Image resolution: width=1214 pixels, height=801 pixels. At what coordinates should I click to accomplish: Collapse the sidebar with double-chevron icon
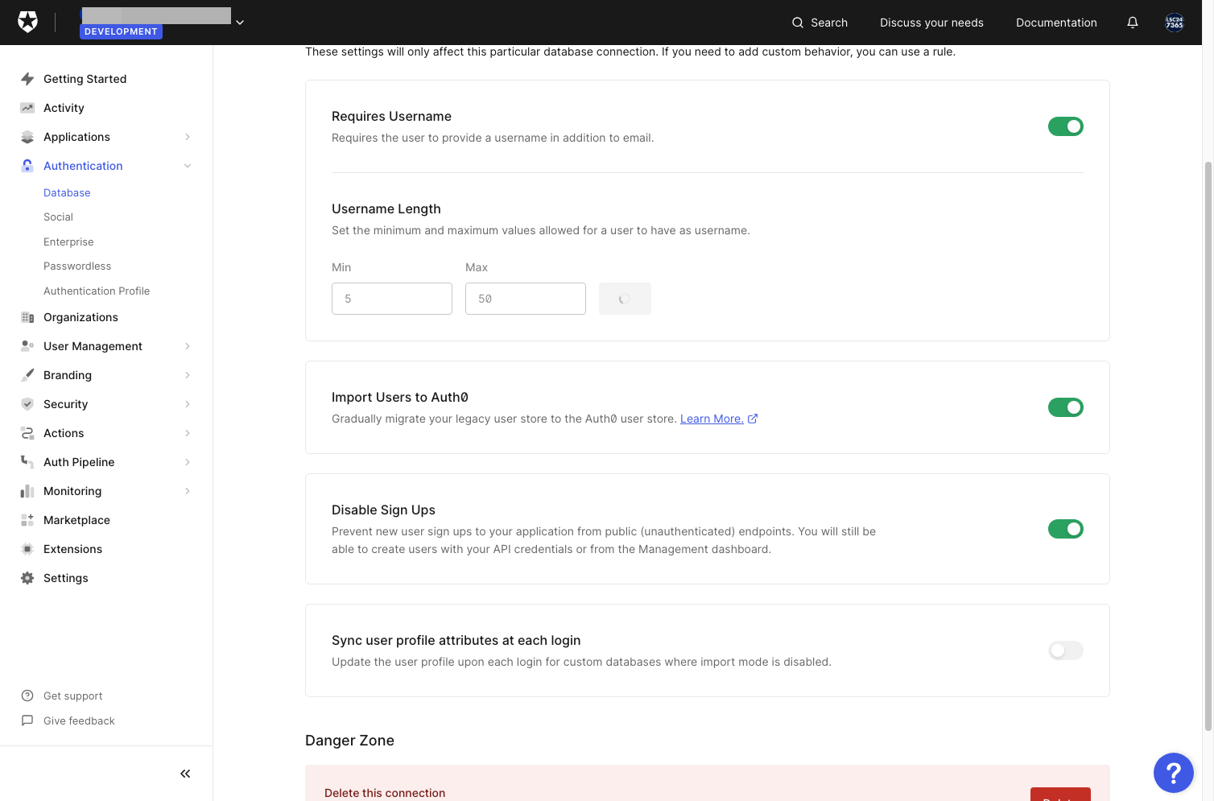click(185, 774)
